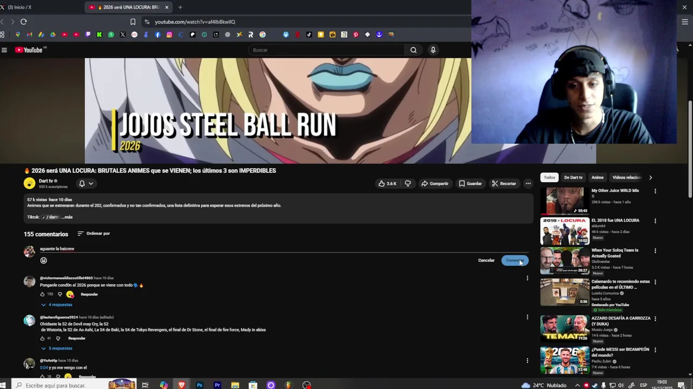Select the Videos relacionados filter chip

626,177
